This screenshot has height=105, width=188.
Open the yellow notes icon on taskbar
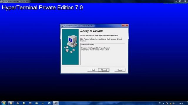click(x=24, y=103)
